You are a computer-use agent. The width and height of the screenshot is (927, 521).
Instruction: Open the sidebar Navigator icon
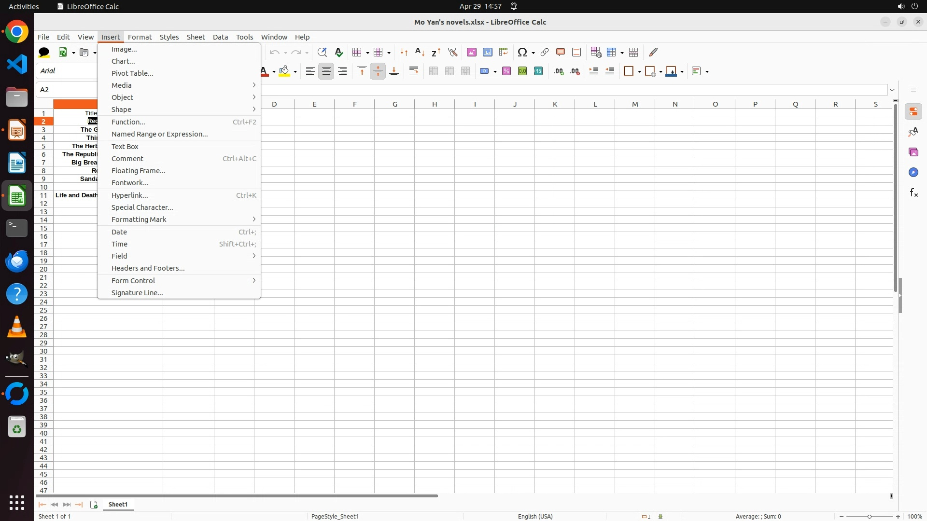coord(913,173)
